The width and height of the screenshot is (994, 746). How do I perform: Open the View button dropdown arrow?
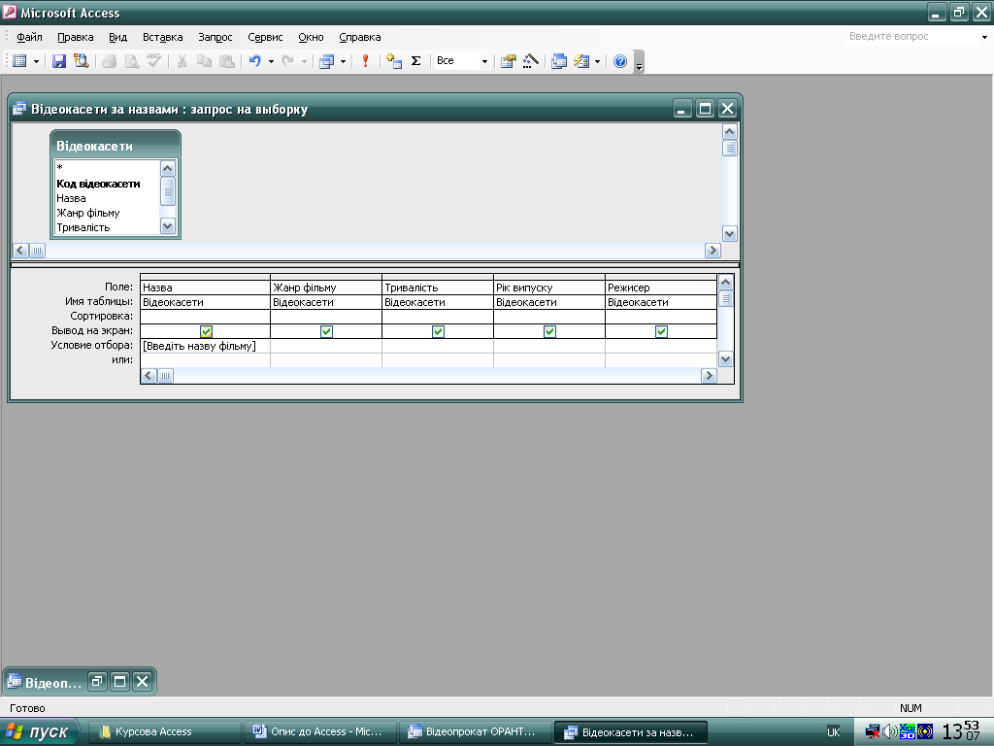tap(37, 61)
